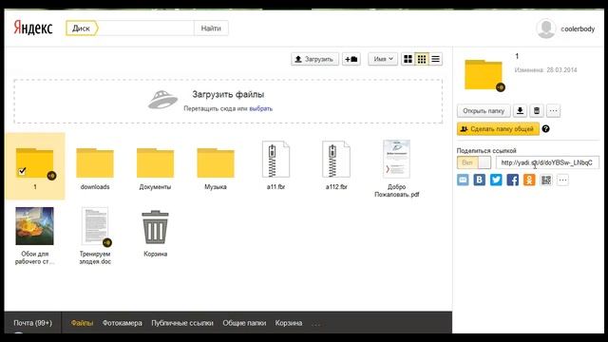Select the Музыка folder

coord(216,162)
